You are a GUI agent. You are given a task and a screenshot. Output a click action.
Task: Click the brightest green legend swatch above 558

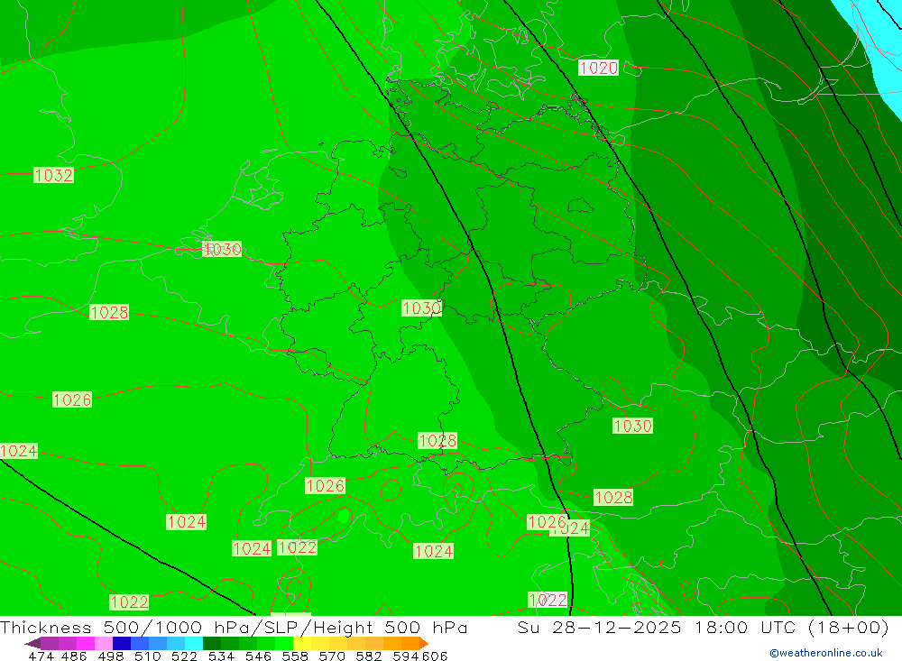[284, 643]
